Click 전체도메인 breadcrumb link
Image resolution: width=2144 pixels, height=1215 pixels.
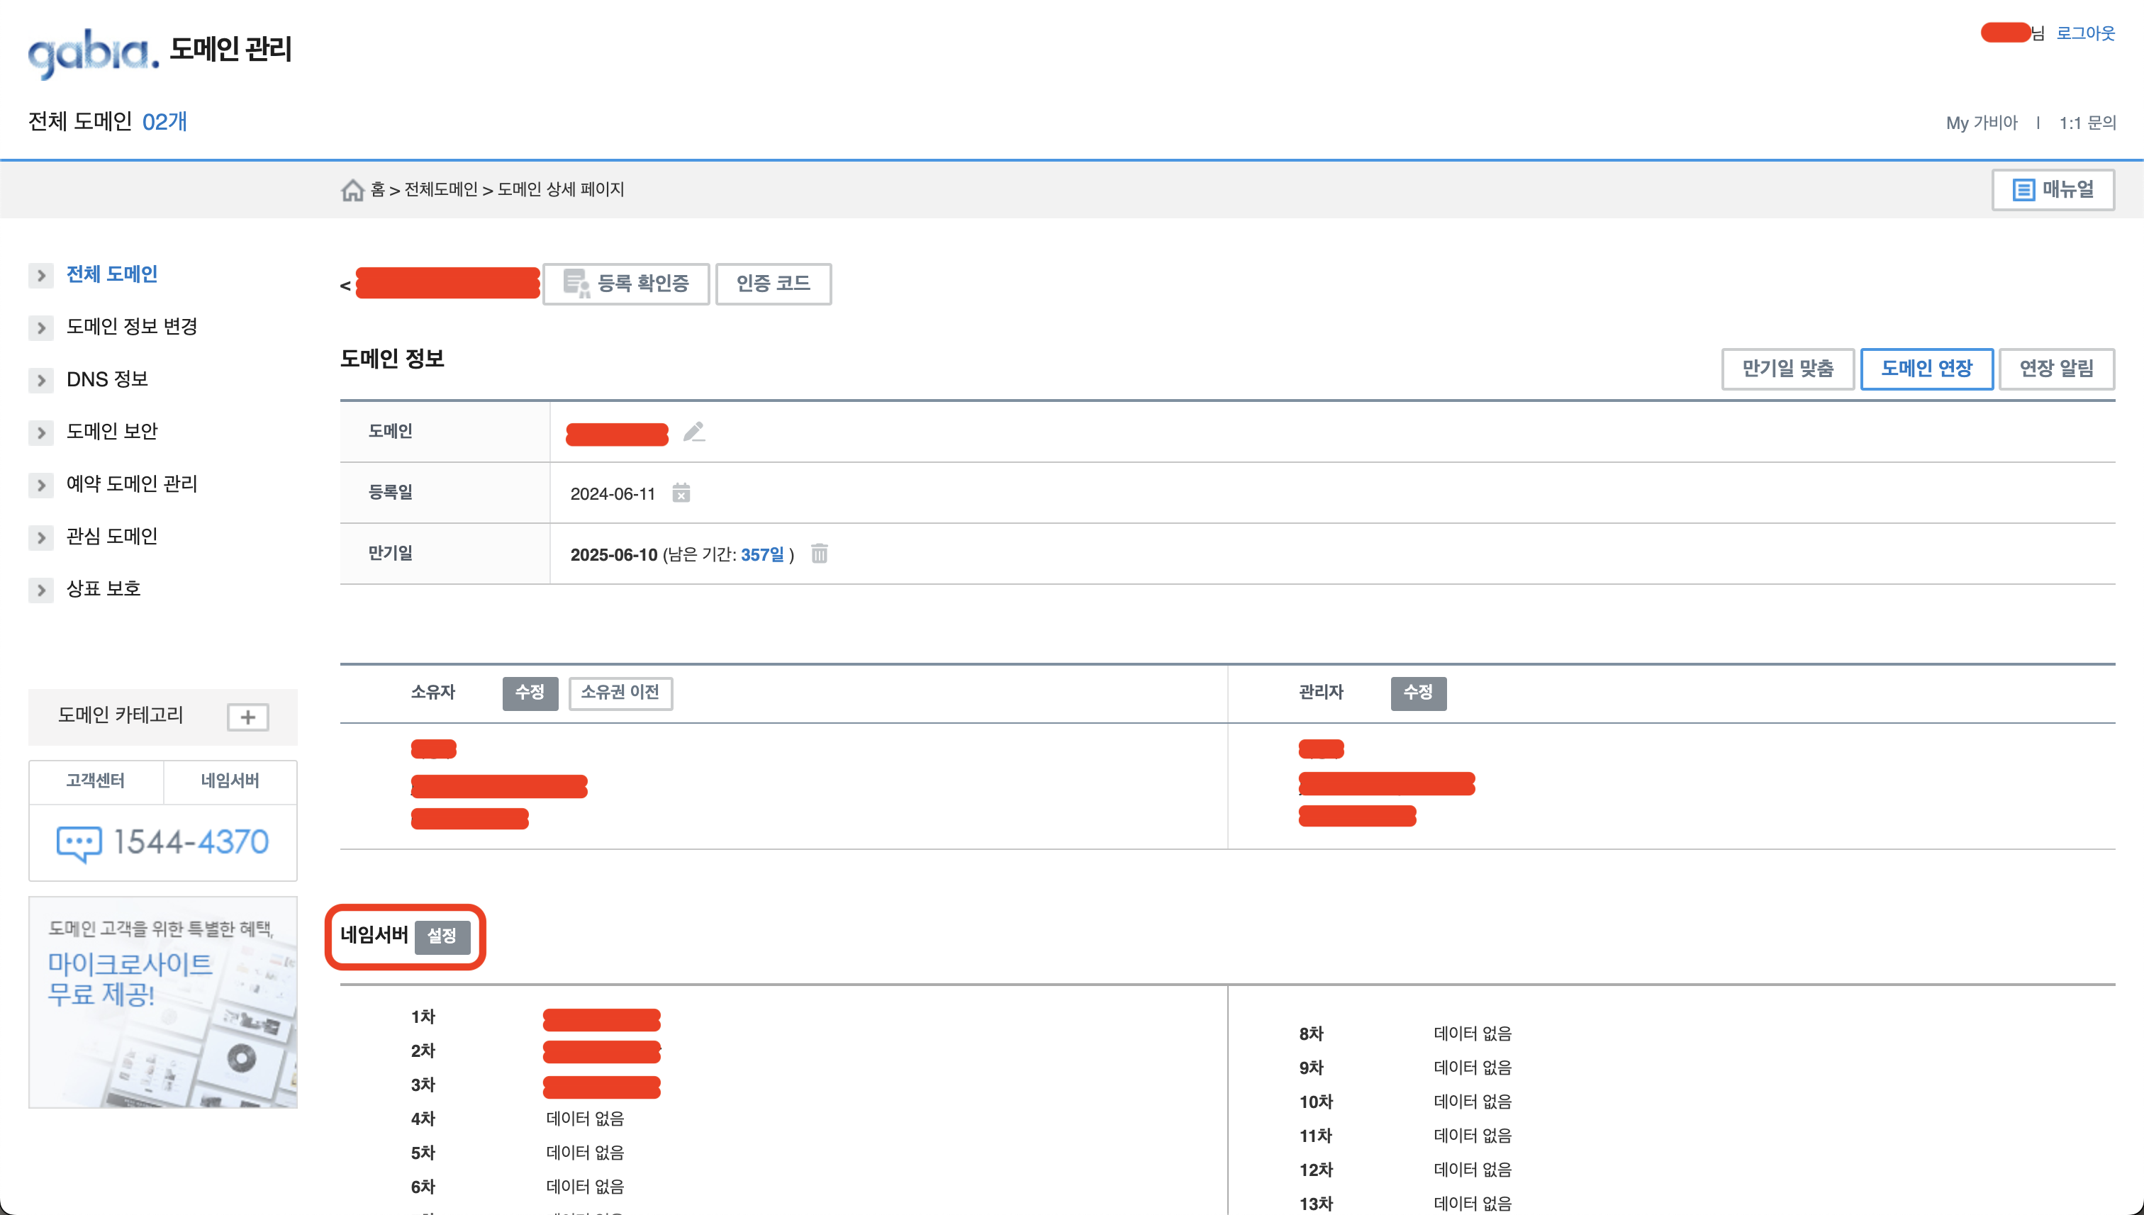441,189
